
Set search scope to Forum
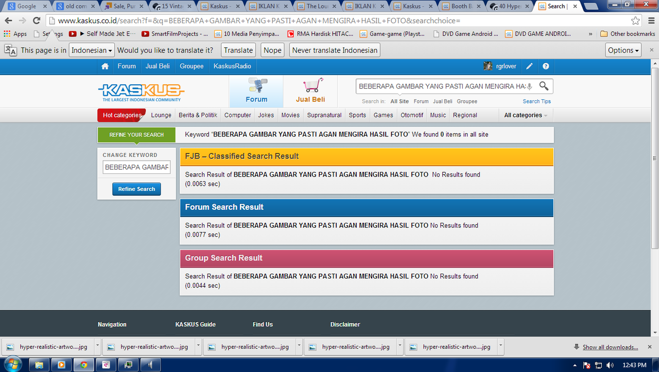[421, 101]
